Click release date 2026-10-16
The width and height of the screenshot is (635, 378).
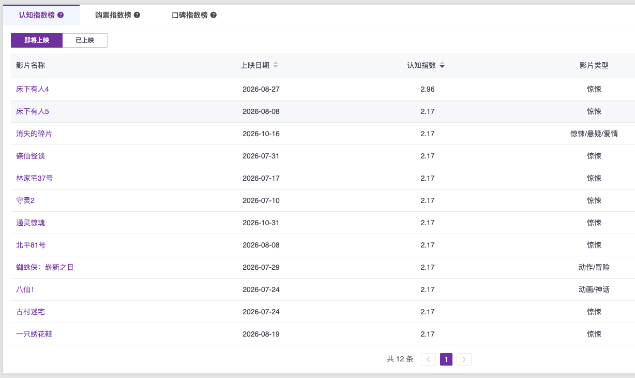click(261, 134)
